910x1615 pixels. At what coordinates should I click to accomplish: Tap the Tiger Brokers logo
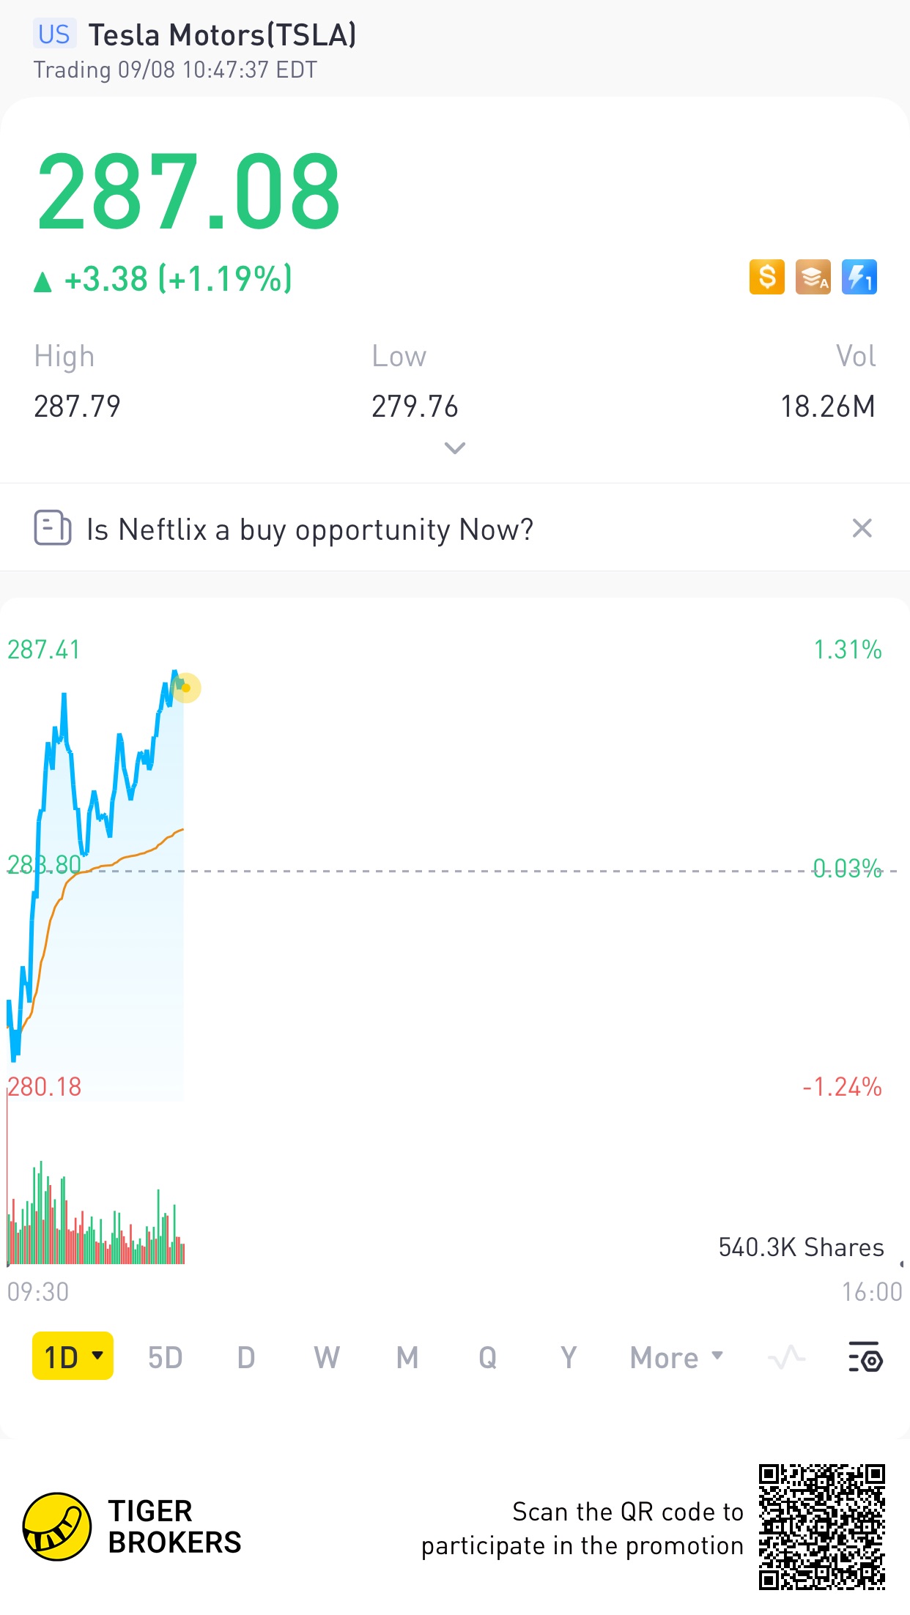pyautogui.click(x=57, y=1527)
